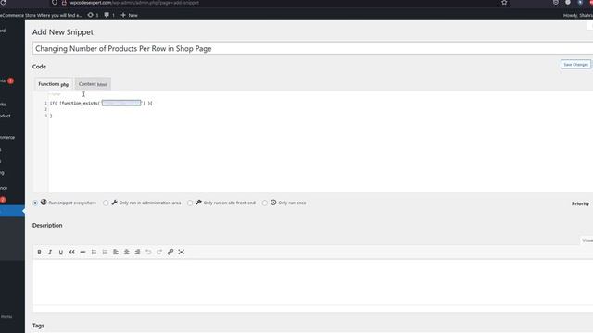This screenshot has height=333, width=593.
Task: Click the Tags heading
Action: (38, 326)
